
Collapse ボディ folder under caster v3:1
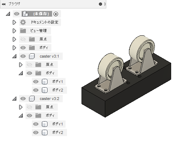click(x=21, y=73)
